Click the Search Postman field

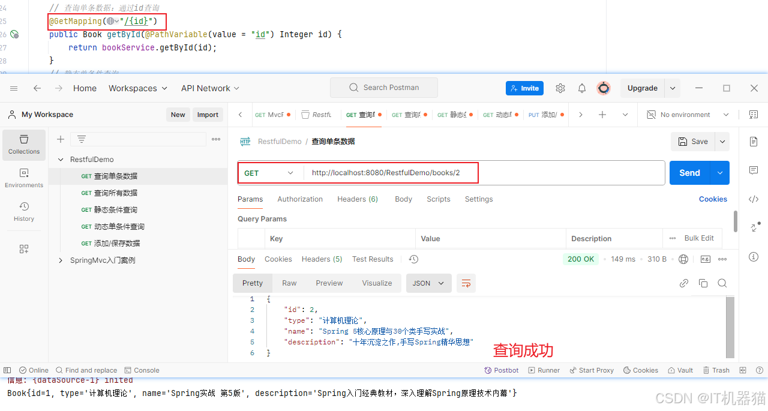[384, 88]
